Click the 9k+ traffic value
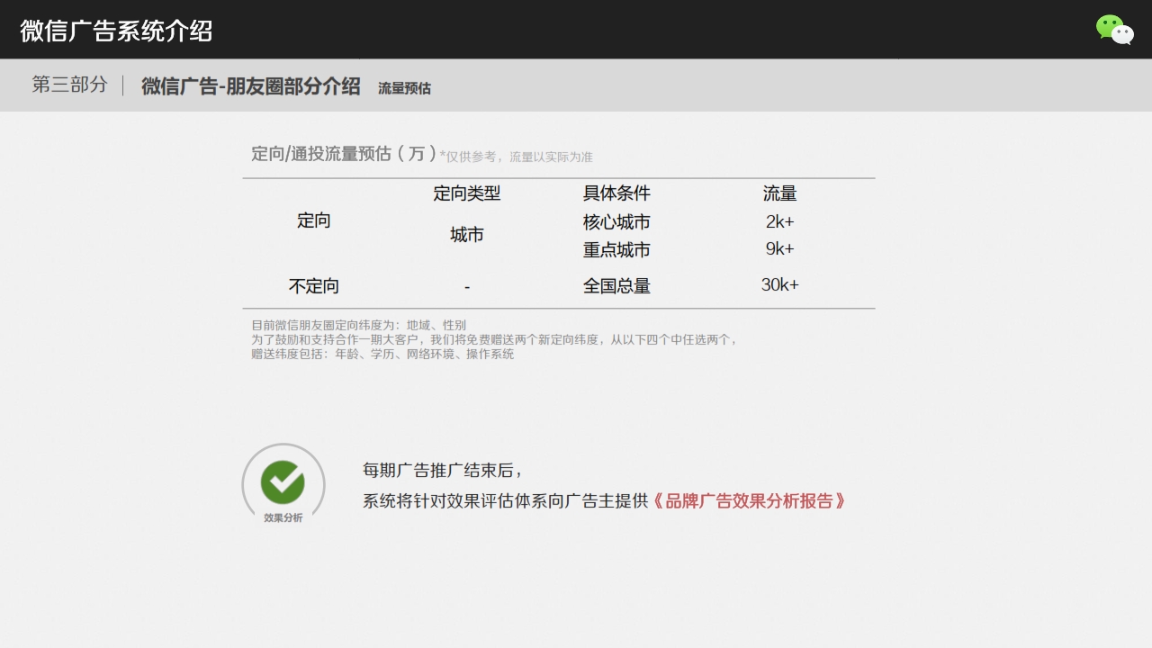The width and height of the screenshot is (1152, 648). (x=779, y=249)
